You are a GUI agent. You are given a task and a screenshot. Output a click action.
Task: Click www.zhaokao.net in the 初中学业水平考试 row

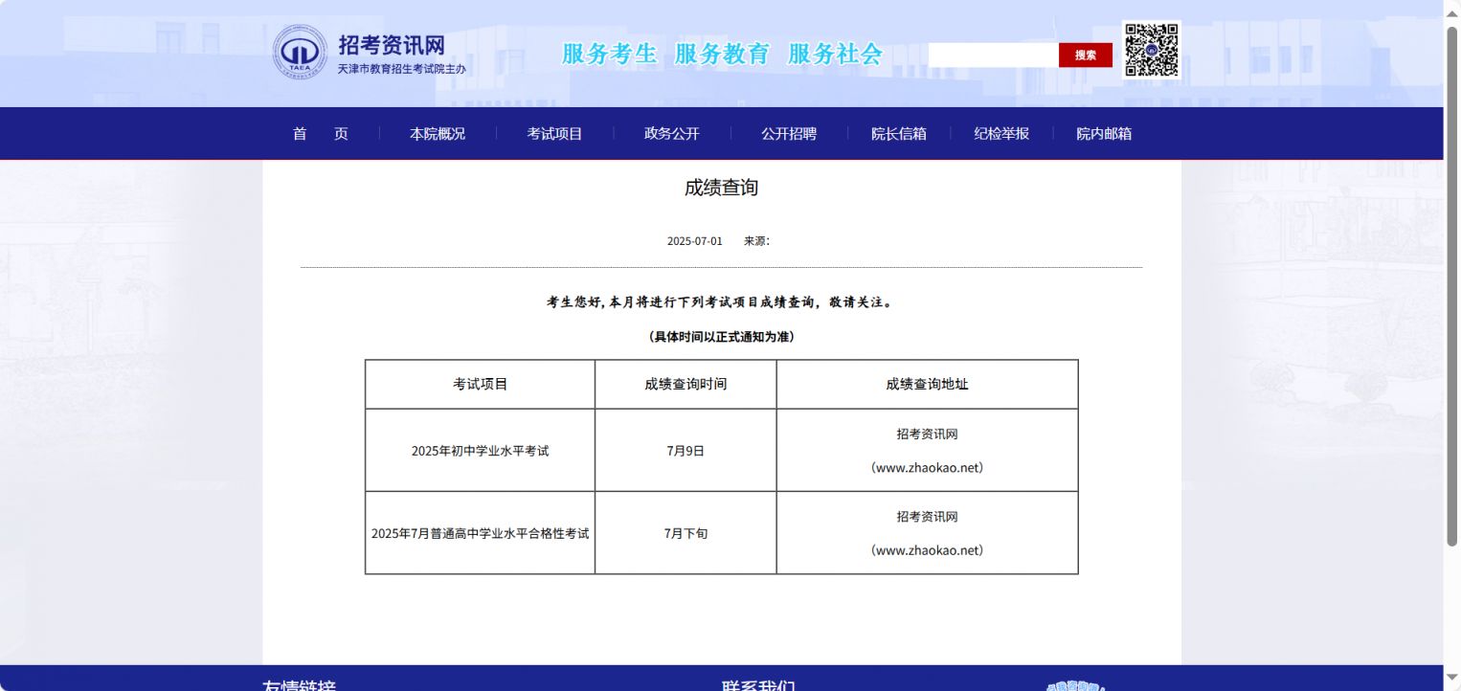(x=927, y=468)
